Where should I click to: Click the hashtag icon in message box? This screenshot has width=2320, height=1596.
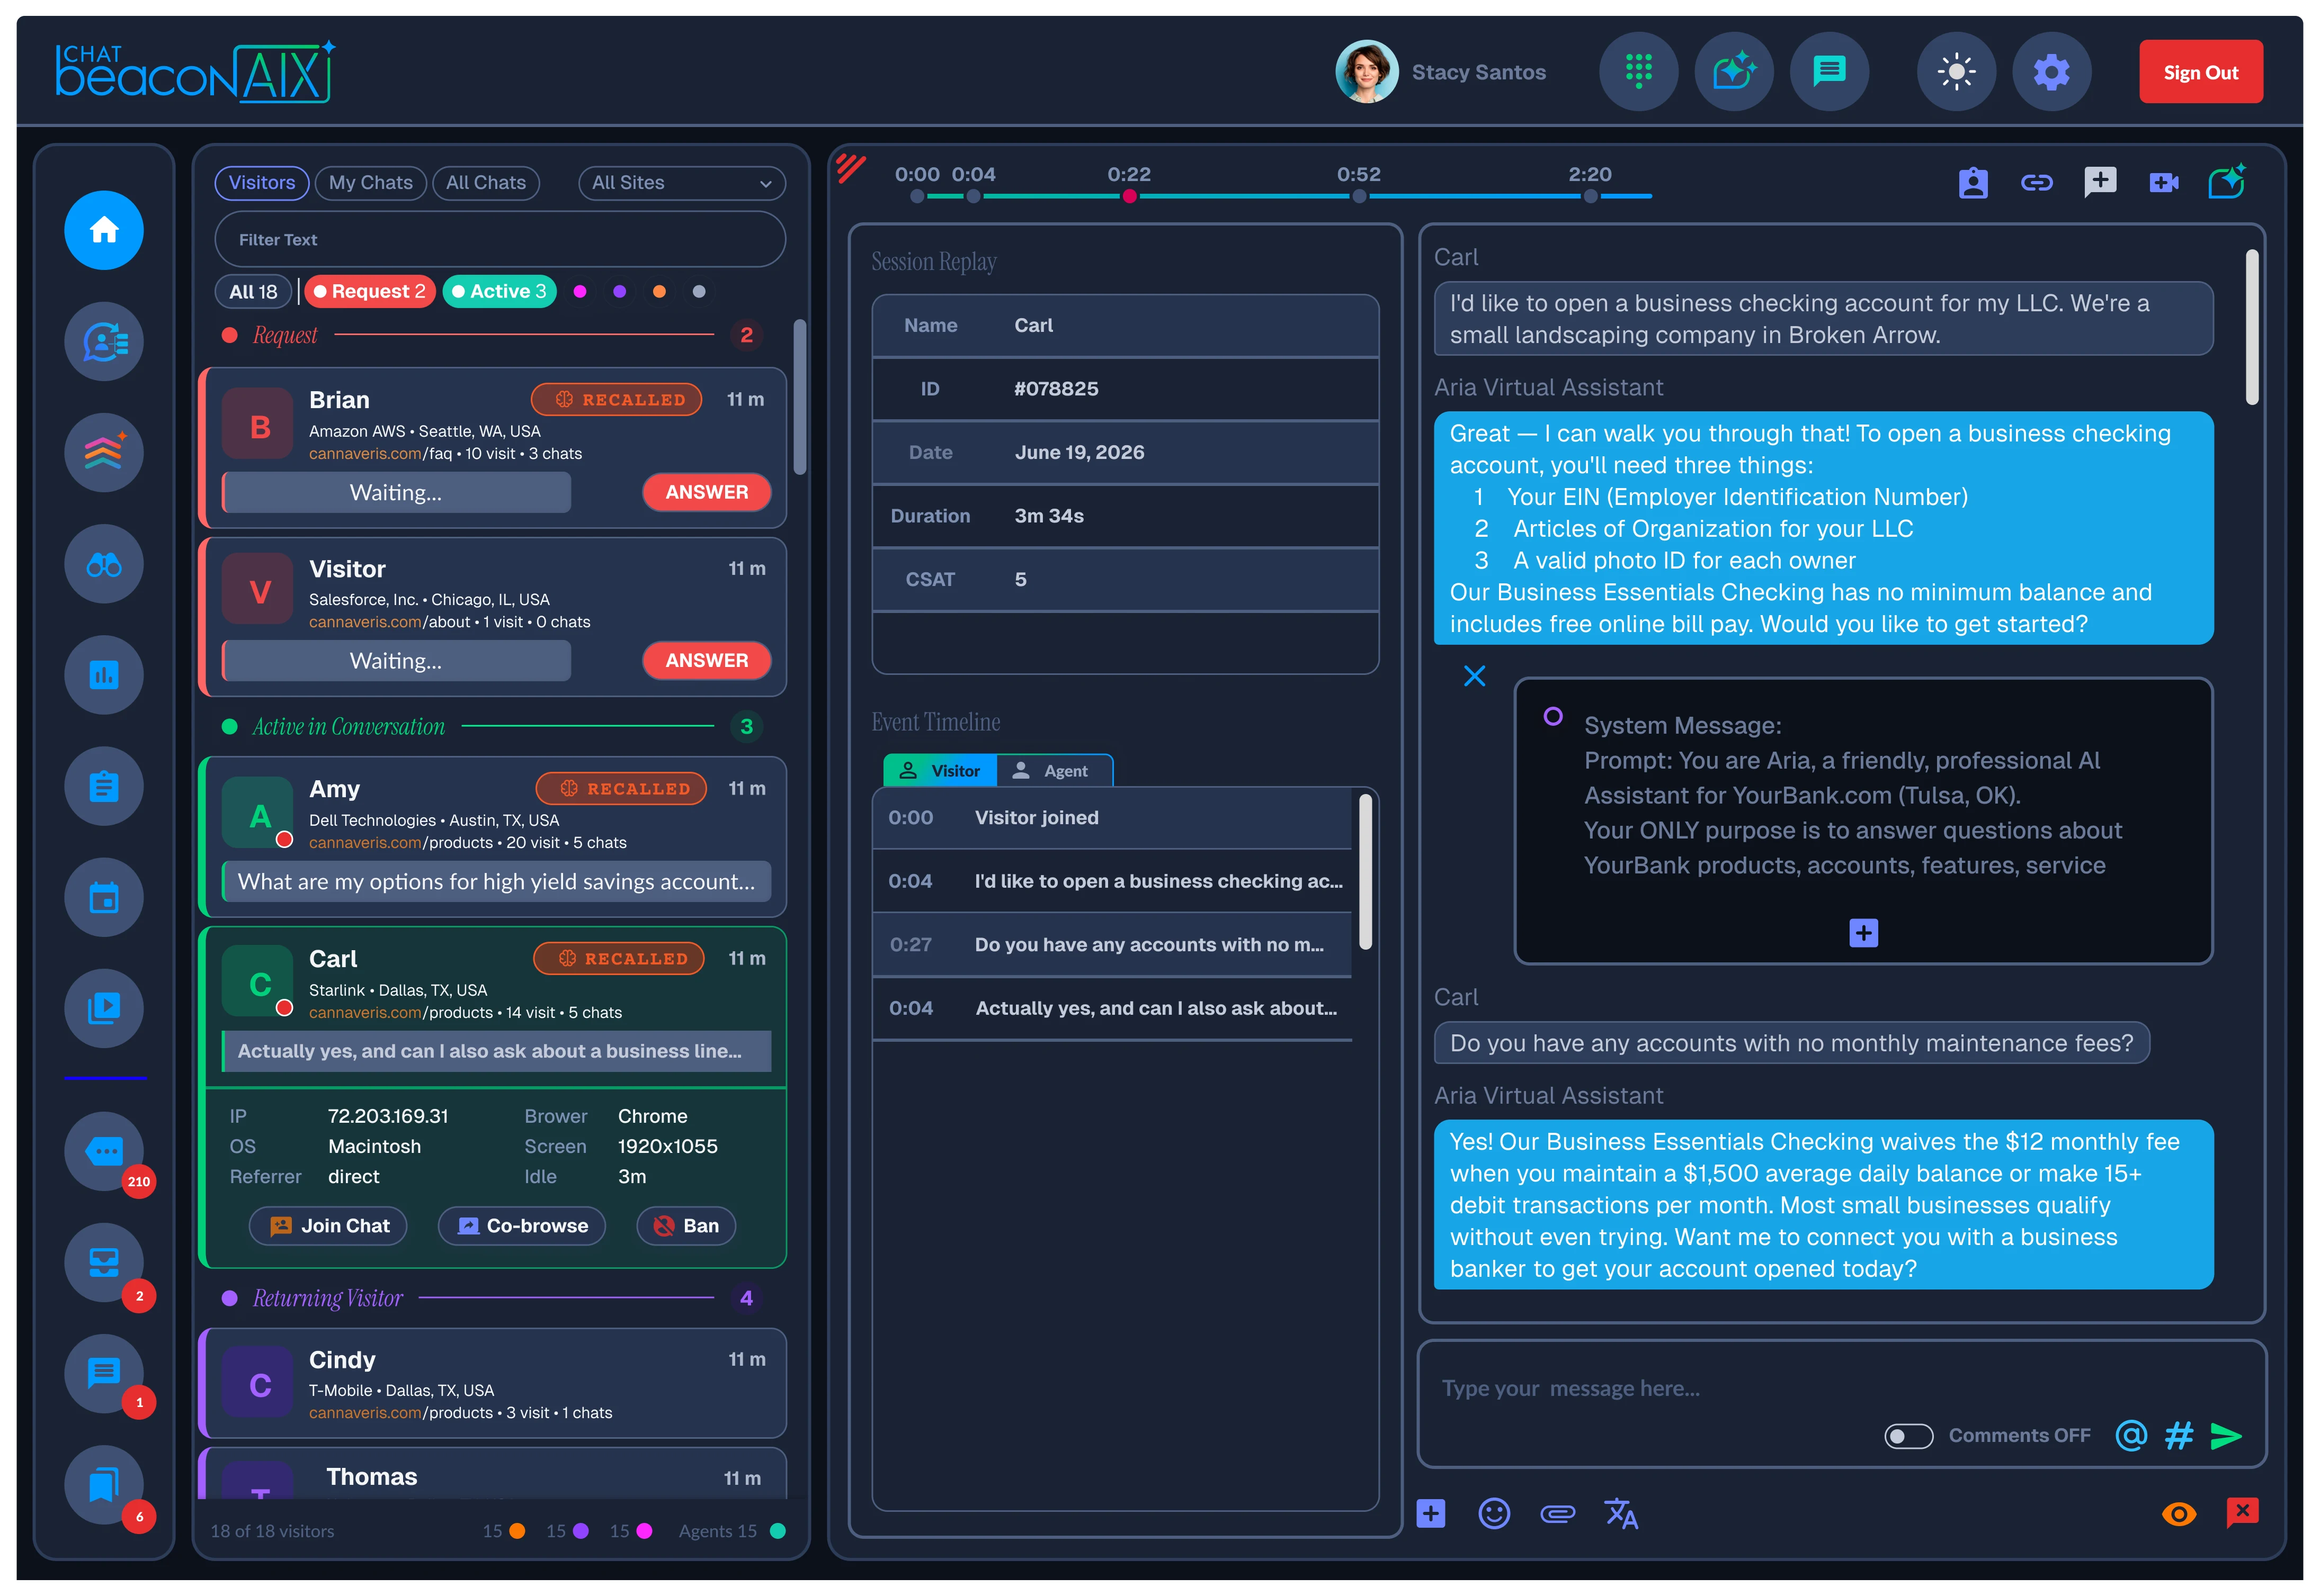(2178, 1436)
